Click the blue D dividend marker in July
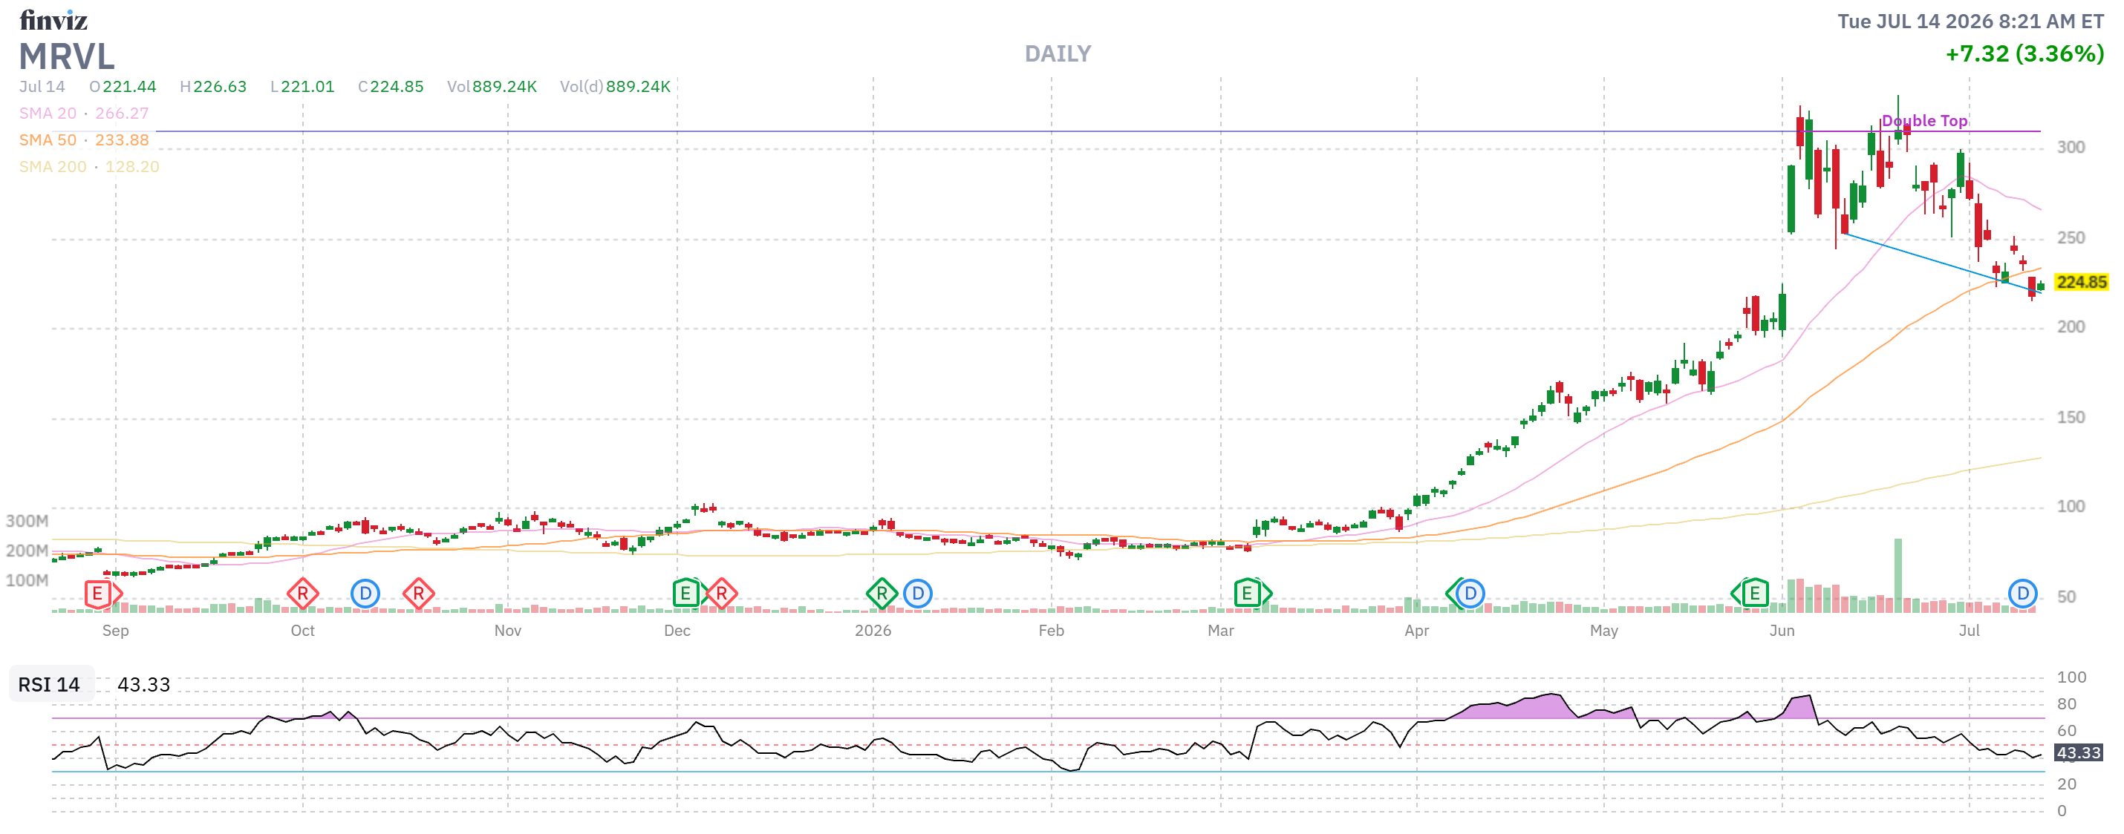2124x834 pixels. (2022, 594)
